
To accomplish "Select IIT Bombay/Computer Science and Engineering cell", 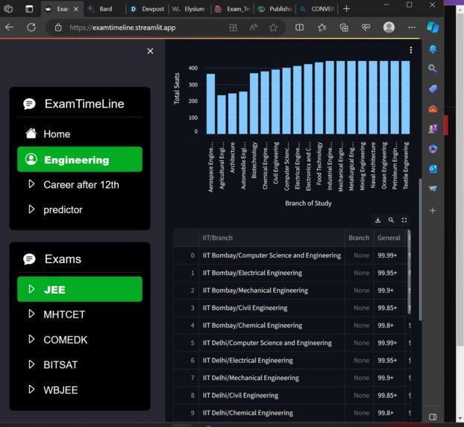I will pyautogui.click(x=272, y=255).
